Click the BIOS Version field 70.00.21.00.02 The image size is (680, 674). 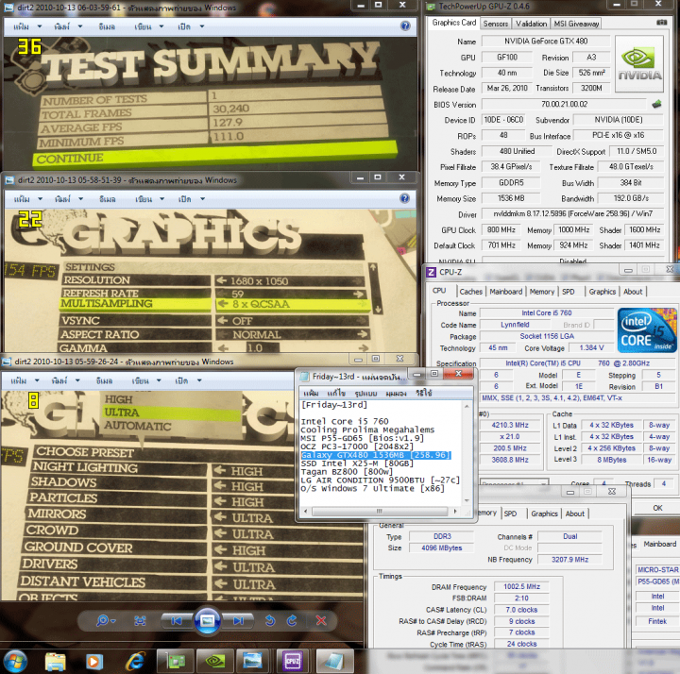564,105
